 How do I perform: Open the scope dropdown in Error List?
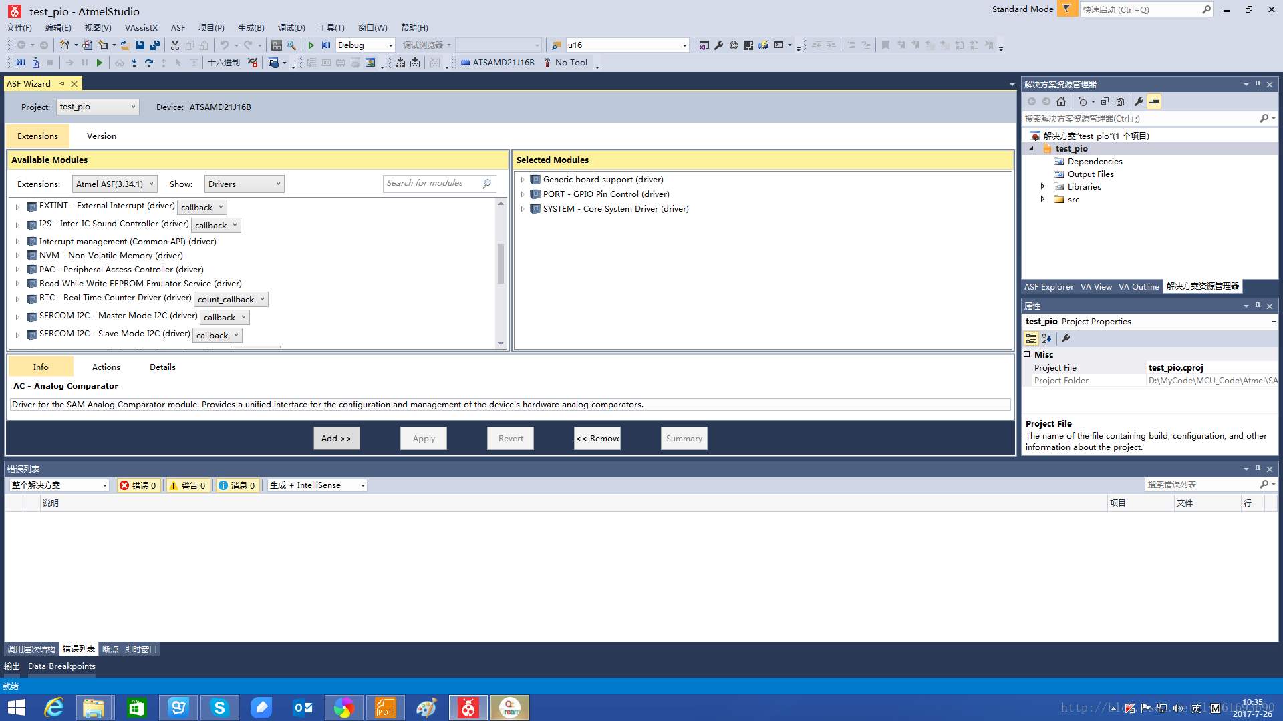coord(59,485)
